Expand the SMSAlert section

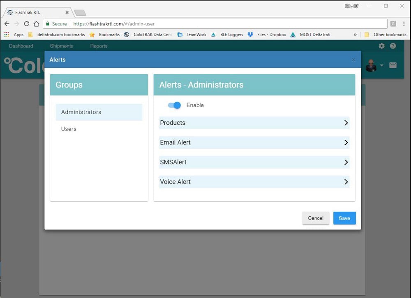tap(254, 162)
